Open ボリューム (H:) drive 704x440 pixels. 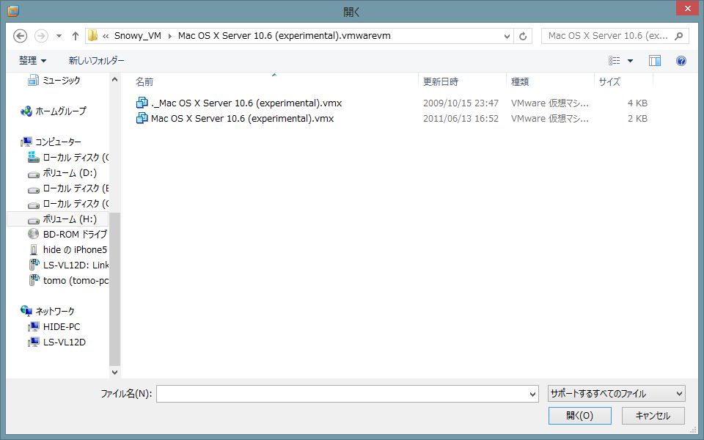[70, 219]
